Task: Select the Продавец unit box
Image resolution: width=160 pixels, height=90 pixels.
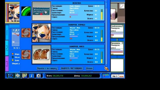Action: (117, 48)
